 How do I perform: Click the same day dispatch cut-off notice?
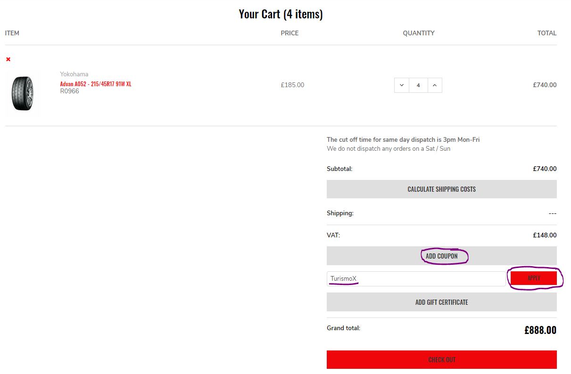tap(403, 139)
